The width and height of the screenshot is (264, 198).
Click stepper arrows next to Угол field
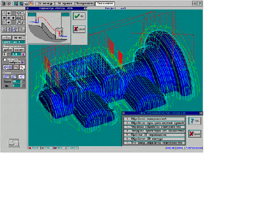pyautogui.click(x=23, y=81)
